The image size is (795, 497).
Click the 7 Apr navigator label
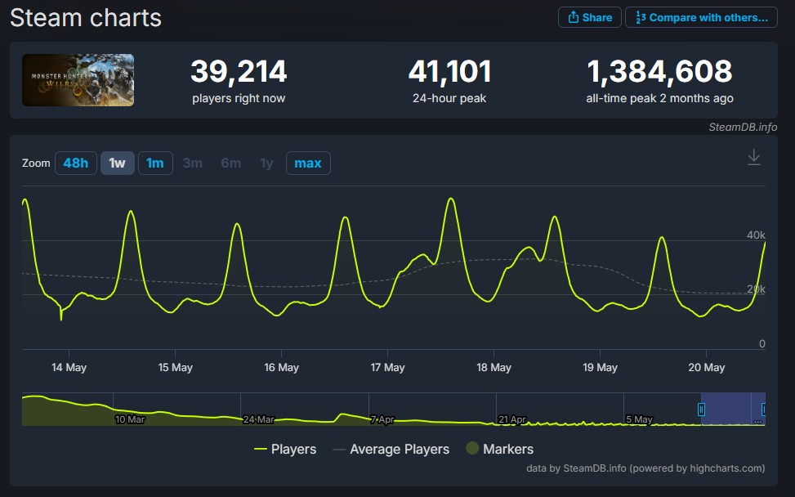[382, 419]
